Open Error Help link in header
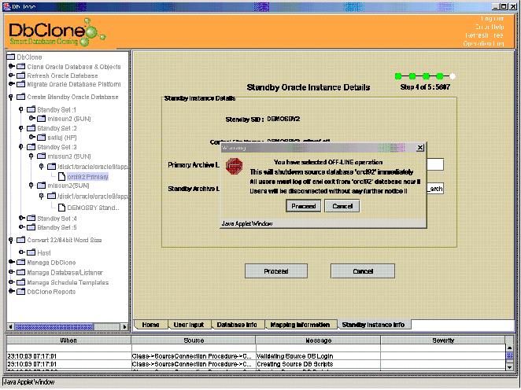The image size is (521, 390). coord(489,27)
